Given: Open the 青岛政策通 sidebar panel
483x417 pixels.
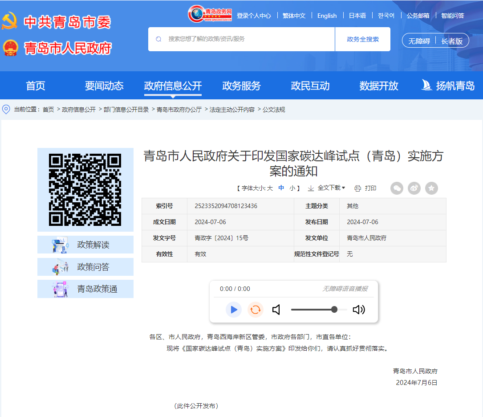Looking at the screenshot, I should pyautogui.click(x=85, y=288).
